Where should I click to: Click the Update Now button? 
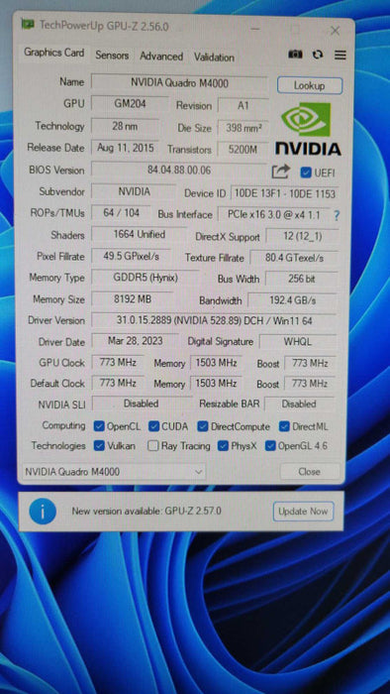click(x=303, y=512)
